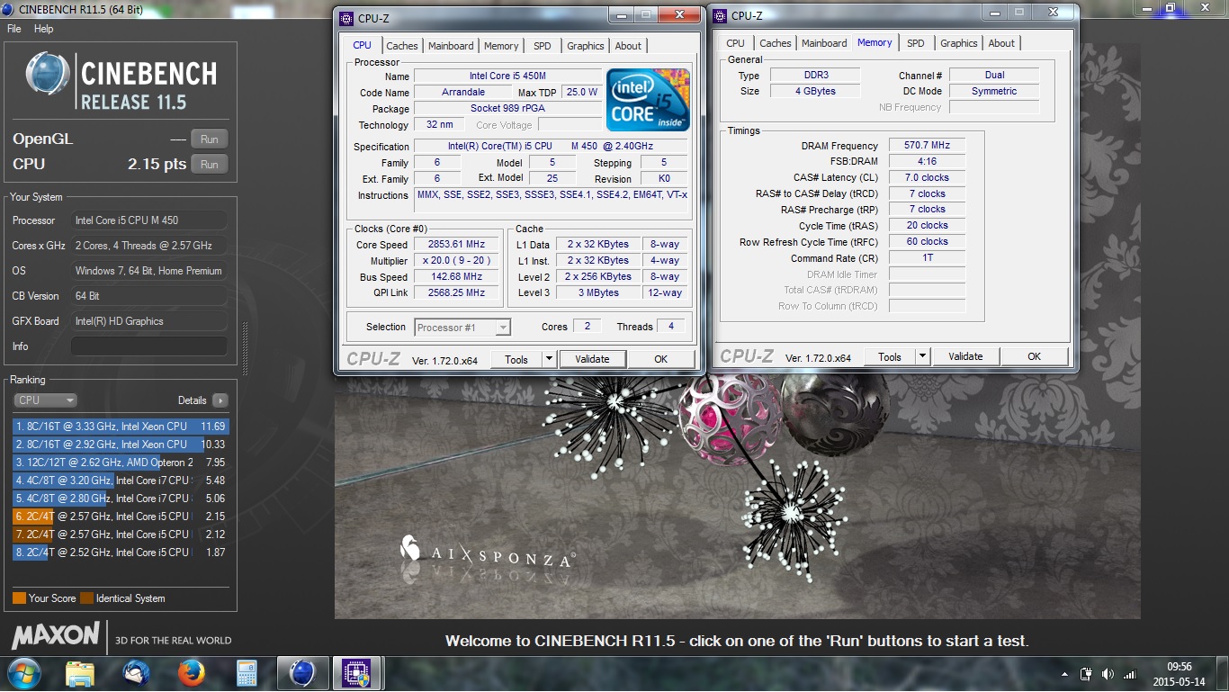This screenshot has width=1229, height=692.
Task: Open the ranking CPU dropdown
Action: [x=45, y=400]
